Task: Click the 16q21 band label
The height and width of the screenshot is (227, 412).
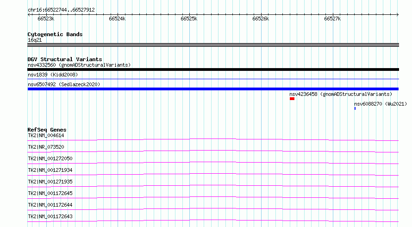Action: pos(35,40)
